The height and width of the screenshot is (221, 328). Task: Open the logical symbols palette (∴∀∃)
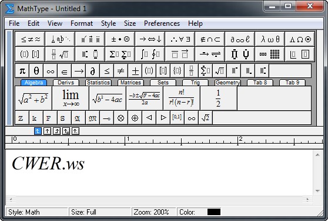[x=180, y=39]
